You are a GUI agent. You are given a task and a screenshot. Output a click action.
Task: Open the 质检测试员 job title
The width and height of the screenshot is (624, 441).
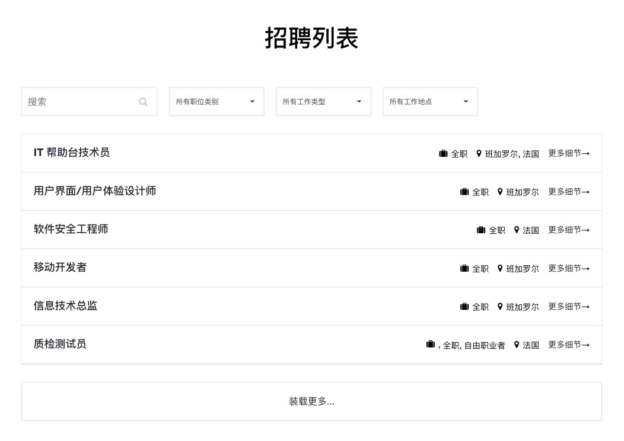(x=60, y=344)
